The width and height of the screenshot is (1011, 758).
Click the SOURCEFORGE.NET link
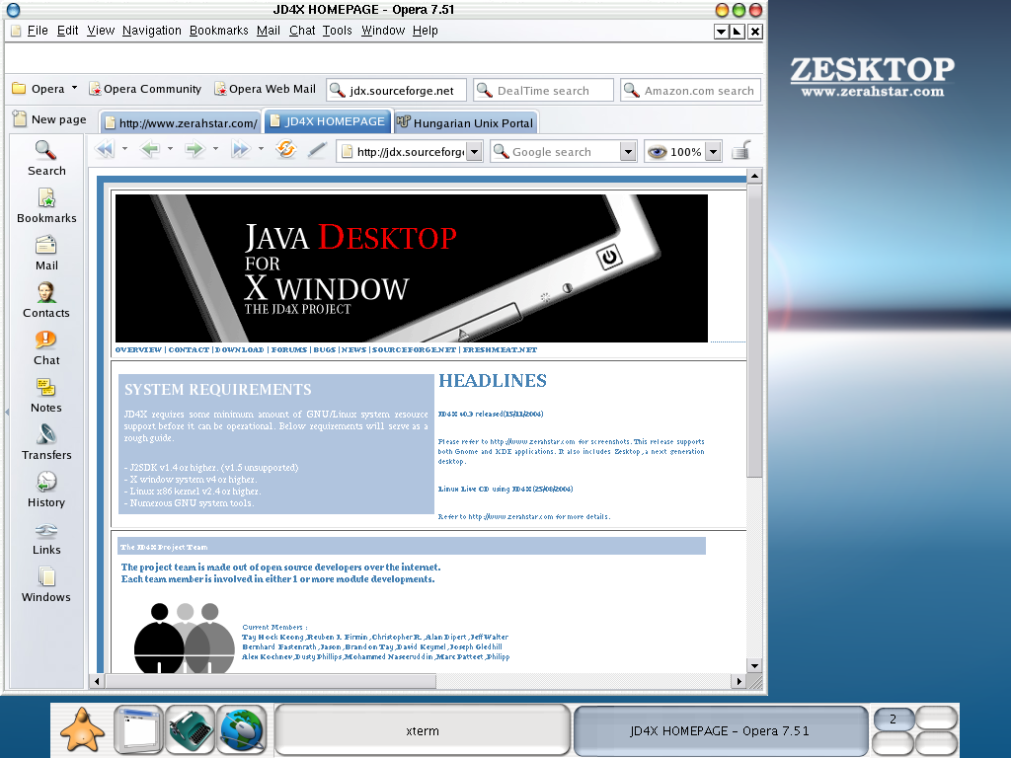[x=414, y=350]
